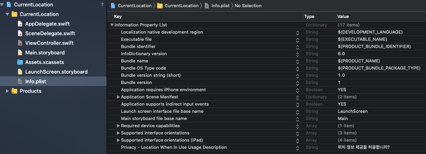Screen dimensions: 426x154
Task: Click YES value for Application requires iPhone environment
Action: click(342, 90)
